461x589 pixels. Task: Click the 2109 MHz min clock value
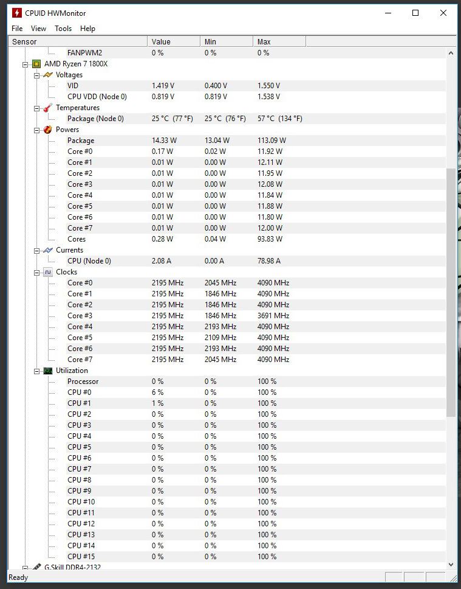[220, 338]
